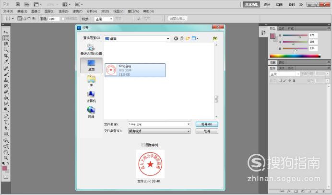332x195 pixels.
Task: Select the Move tool in toolbox
Action: pos(6,32)
